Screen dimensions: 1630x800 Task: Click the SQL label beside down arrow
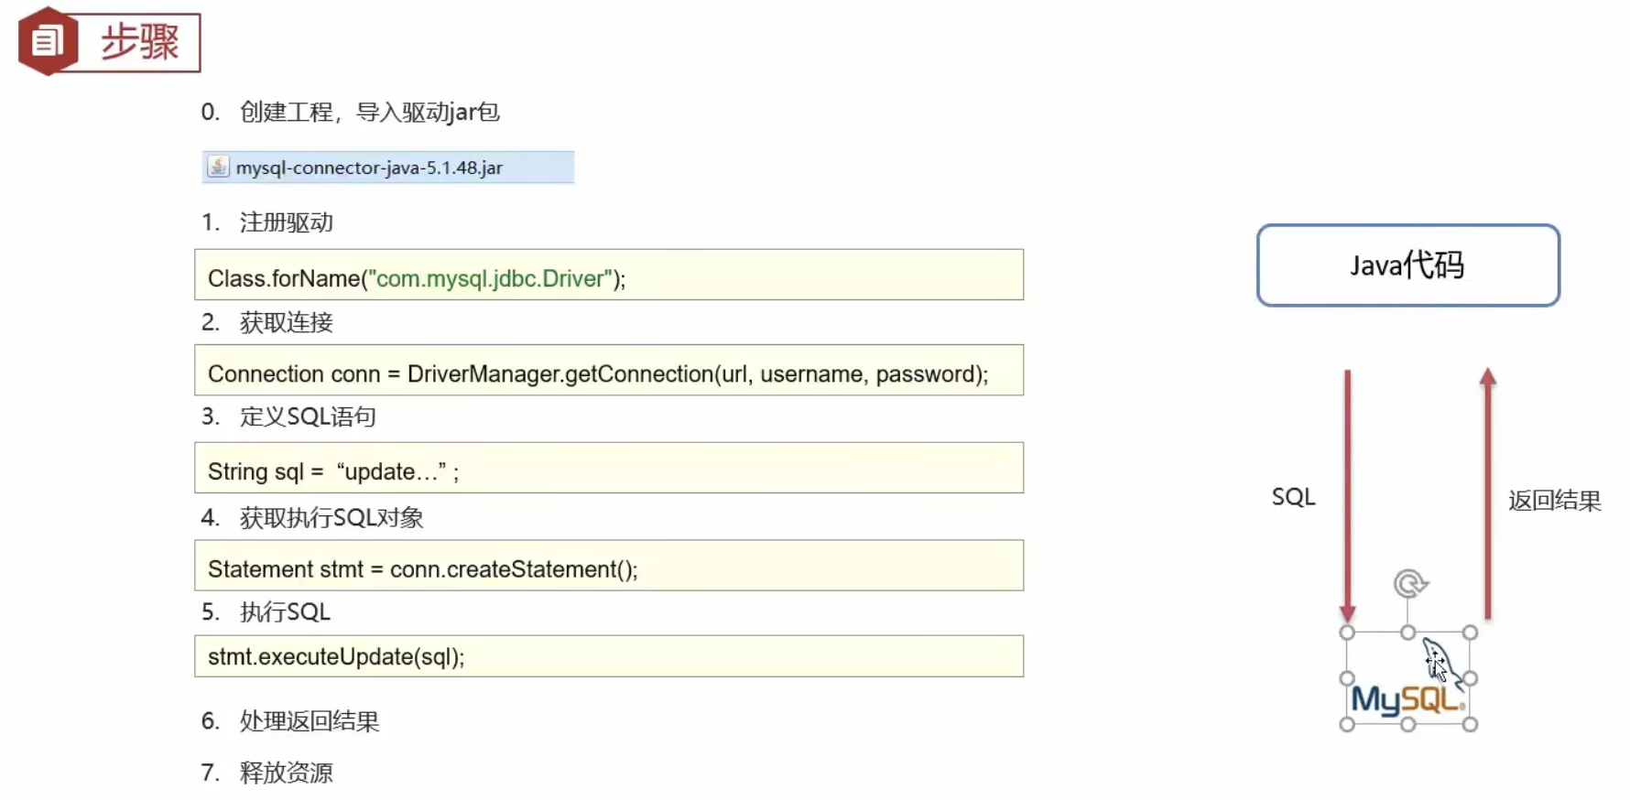[1293, 497]
